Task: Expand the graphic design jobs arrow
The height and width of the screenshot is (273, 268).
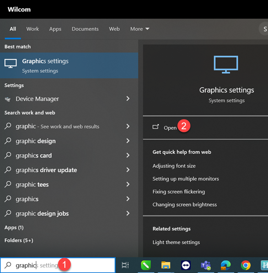Action: (x=128, y=213)
